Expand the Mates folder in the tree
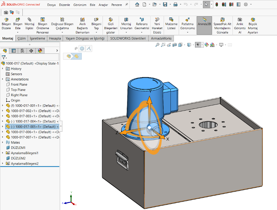This screenshot has height=210, width=277. (3, 142)
